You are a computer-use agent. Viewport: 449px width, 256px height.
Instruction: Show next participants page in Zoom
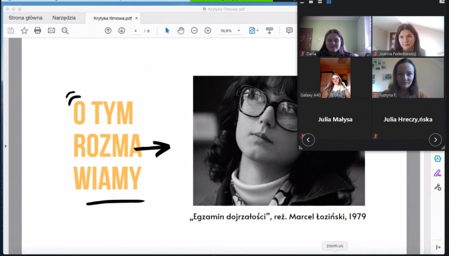(x=436, y=140)
